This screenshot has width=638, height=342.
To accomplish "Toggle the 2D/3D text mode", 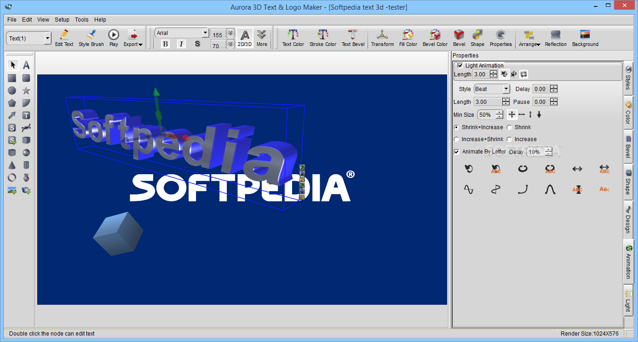I will tap(245, 38).
